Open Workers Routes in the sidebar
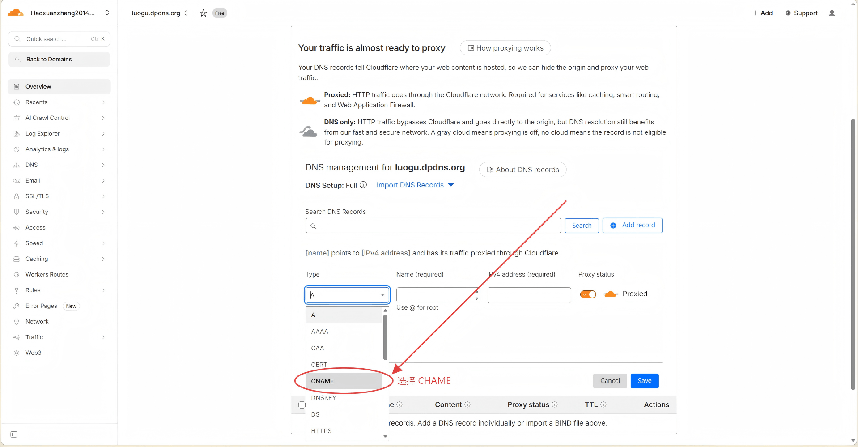 [x=47, y=274]
